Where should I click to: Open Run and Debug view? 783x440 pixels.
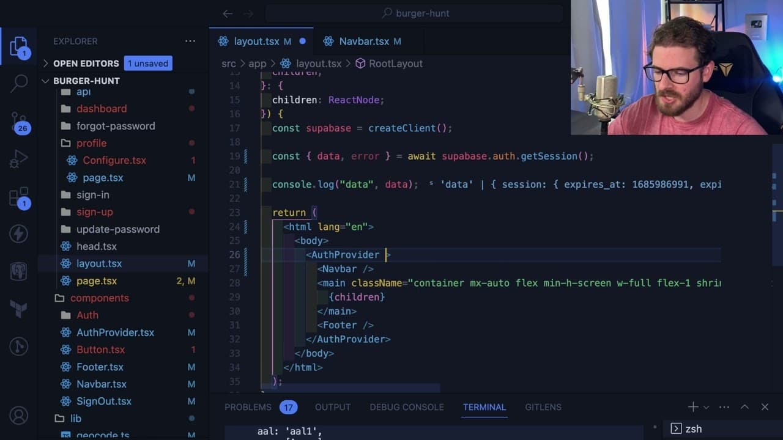tap(18, 159)
